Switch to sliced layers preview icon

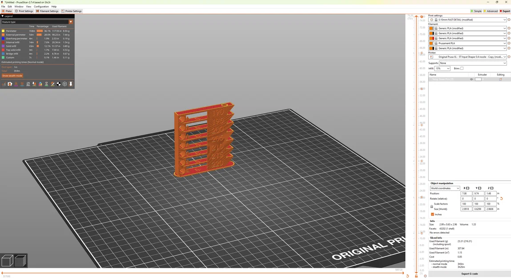(20, 261)
